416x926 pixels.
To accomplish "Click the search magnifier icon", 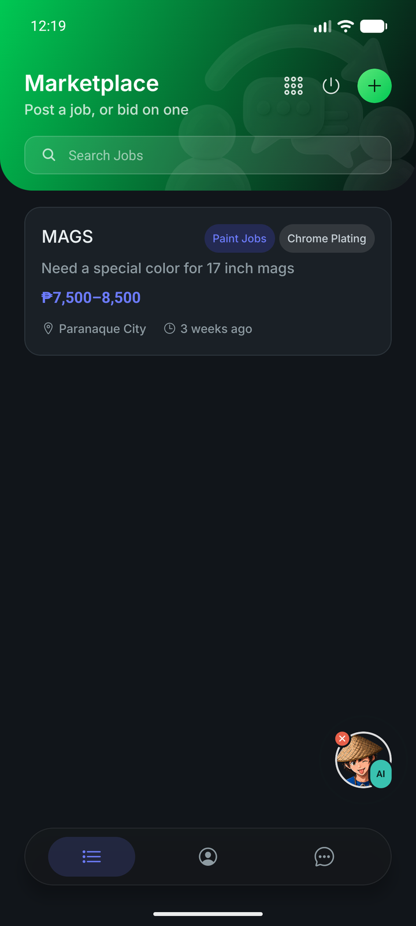I will pos(49,155).
